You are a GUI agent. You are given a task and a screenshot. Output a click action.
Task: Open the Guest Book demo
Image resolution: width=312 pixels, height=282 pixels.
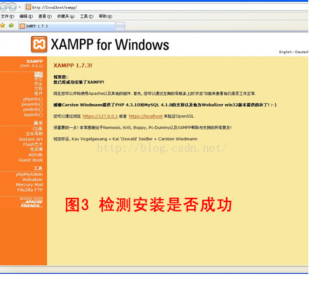(31, 160)
